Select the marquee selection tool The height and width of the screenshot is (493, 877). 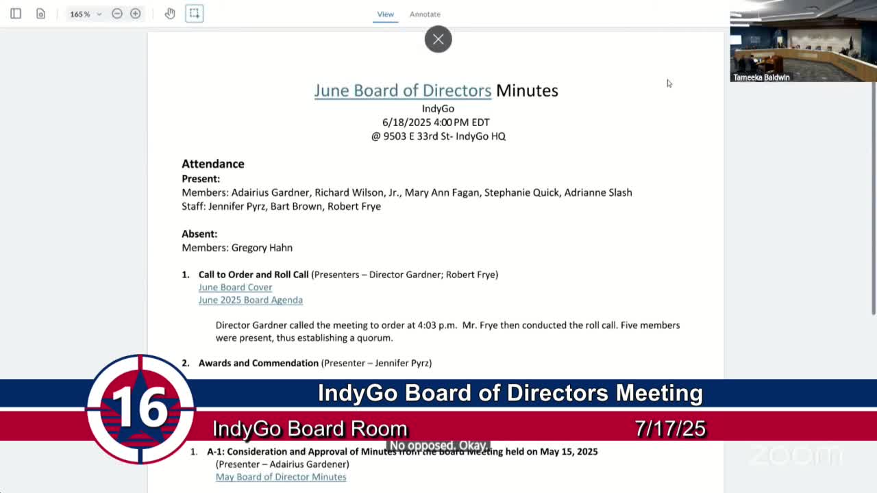[195, 14]
